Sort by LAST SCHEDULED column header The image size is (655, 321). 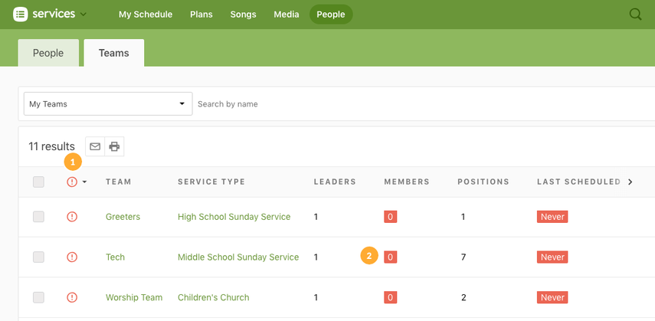click(578, 182)
